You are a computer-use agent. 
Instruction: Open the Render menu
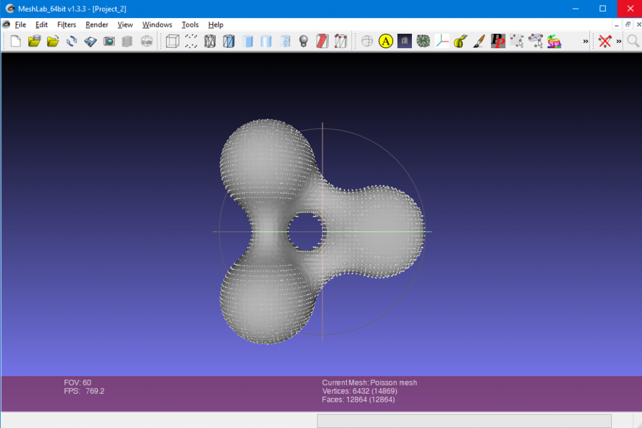click(97, 24)
